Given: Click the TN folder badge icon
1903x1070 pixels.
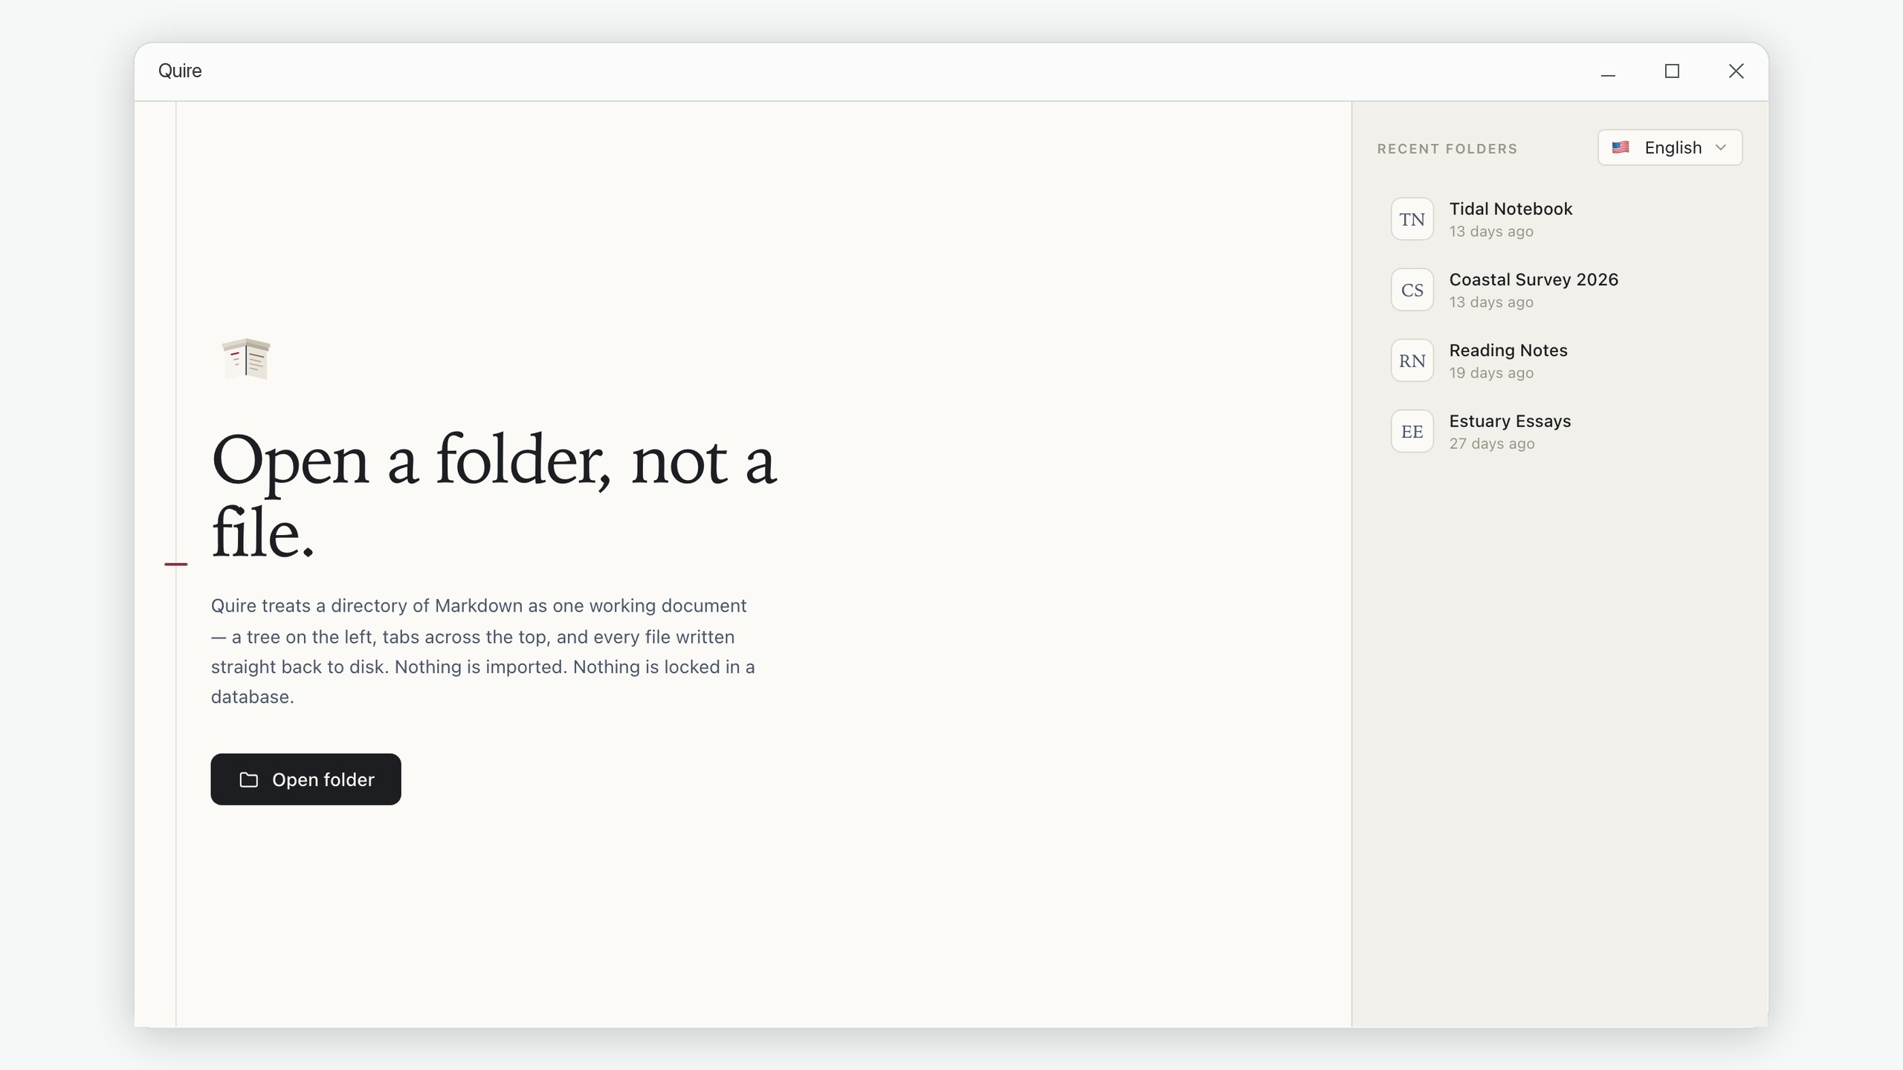Looking at the screenshot, I should tap(1412, 219).
